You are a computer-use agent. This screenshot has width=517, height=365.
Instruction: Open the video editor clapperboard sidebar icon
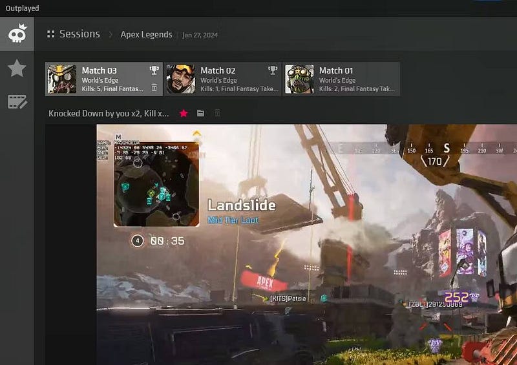coord(17,101)
